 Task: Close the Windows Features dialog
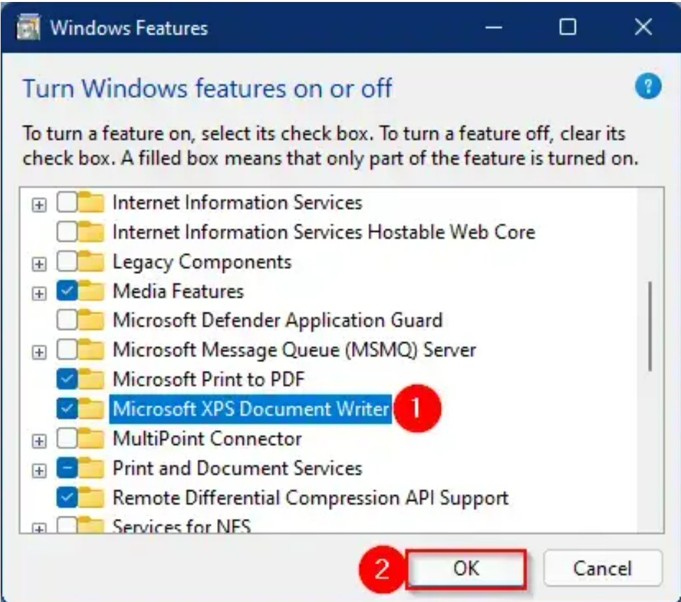point(643,28)
